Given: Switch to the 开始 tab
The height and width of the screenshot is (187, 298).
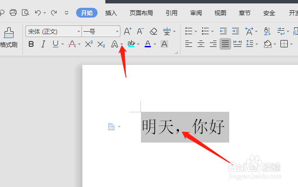Looking at the screenshot, I should point(87,13).
